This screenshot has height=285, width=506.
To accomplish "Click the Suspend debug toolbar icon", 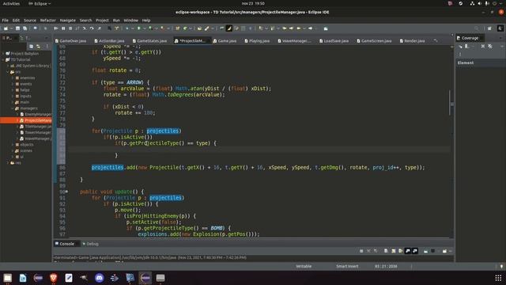I will (63, 28).
